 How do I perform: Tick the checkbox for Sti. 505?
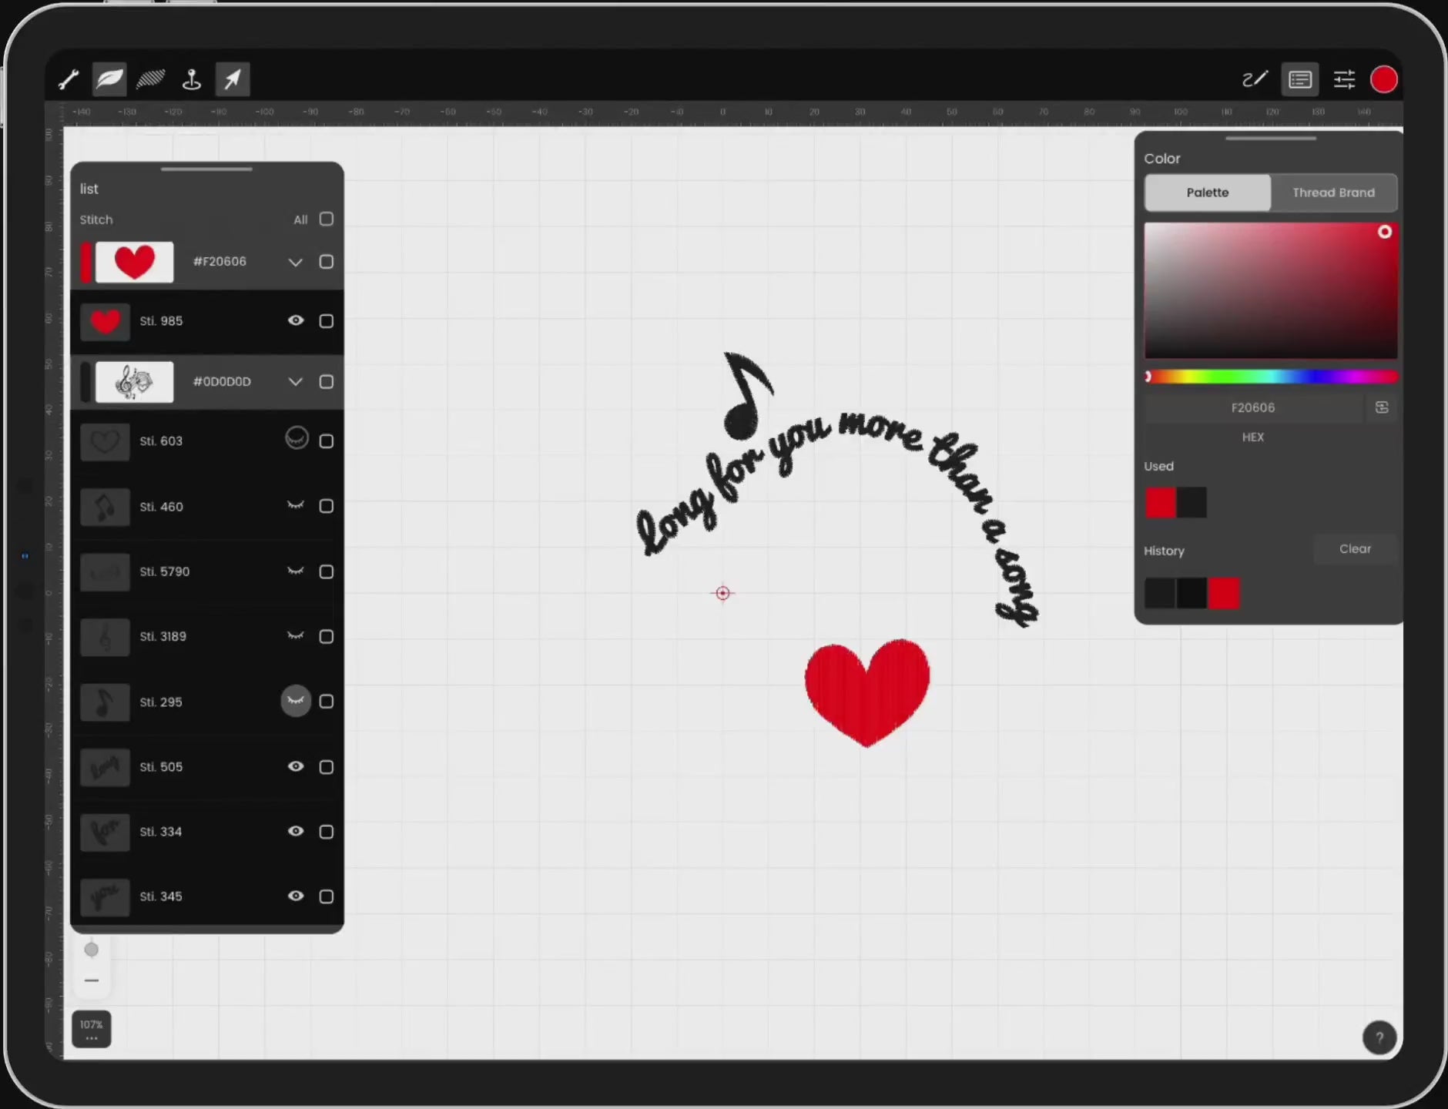coord(327,767)
